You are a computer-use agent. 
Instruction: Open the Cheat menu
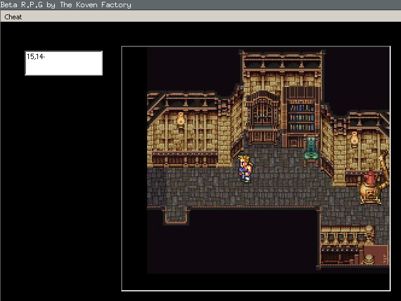[x=13, y=17]
